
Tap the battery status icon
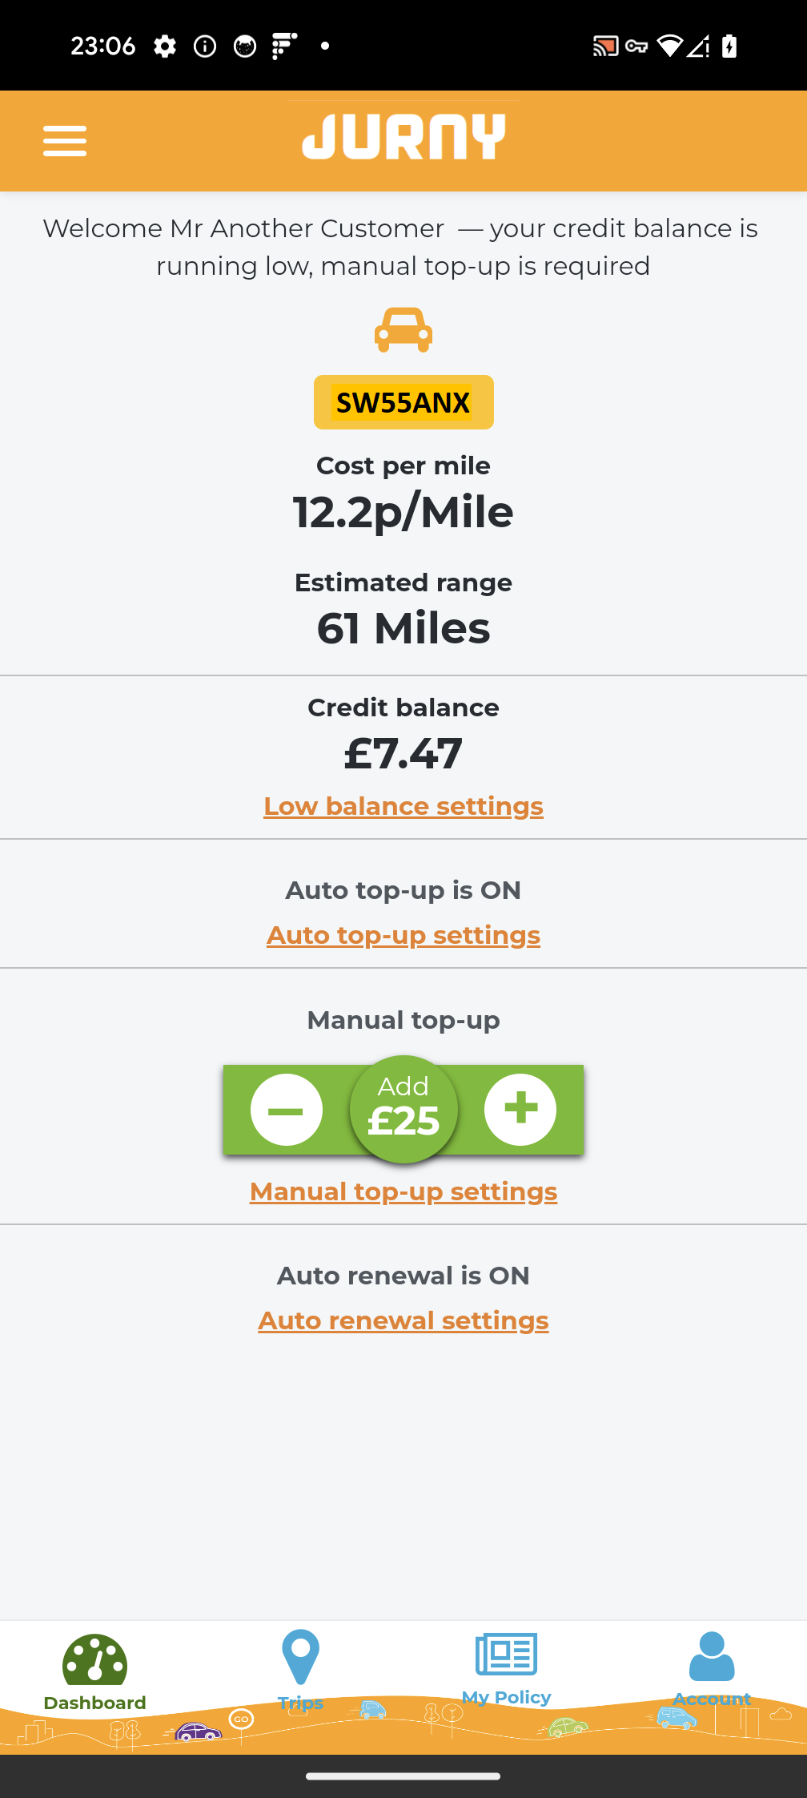tap(729, 46)
